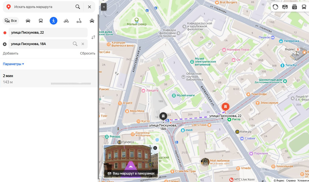Click magnifier inside destination field
Screen dimensions: 309x182
pos(75,44)
